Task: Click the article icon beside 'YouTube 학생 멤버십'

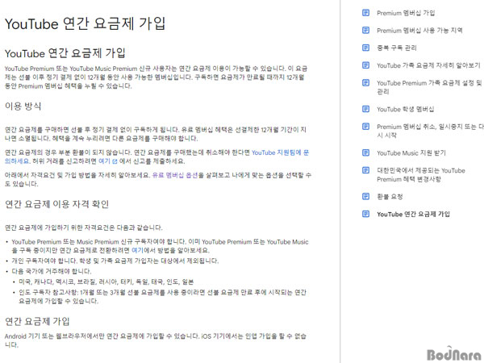Action: point(365,109)
